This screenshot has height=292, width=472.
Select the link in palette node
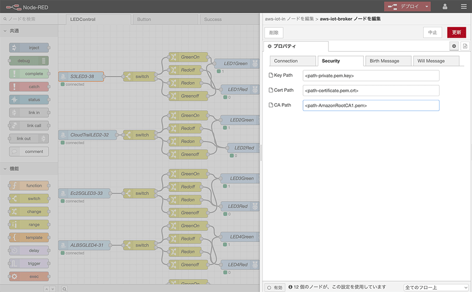pos(29,113)
